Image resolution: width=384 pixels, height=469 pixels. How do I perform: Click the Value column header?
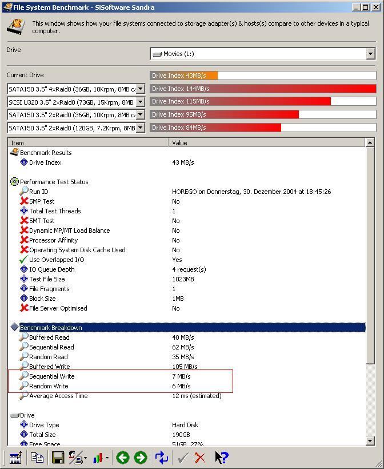pos(267,142)
